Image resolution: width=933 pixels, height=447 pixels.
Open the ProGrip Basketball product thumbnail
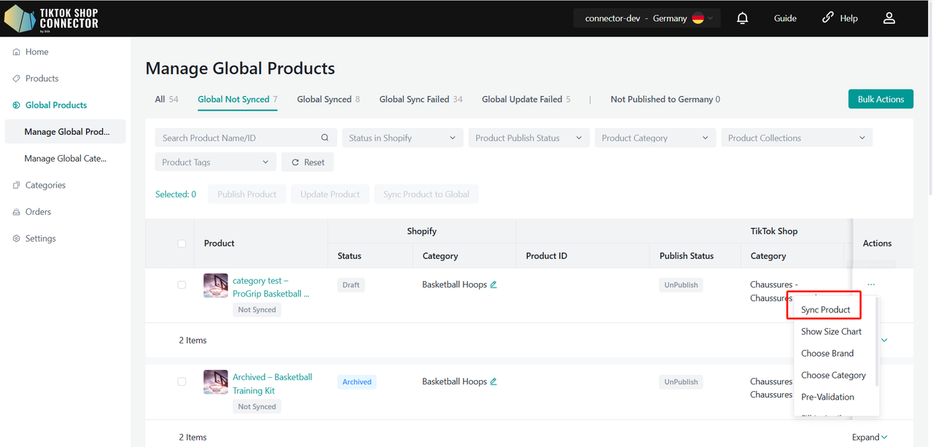216,285
